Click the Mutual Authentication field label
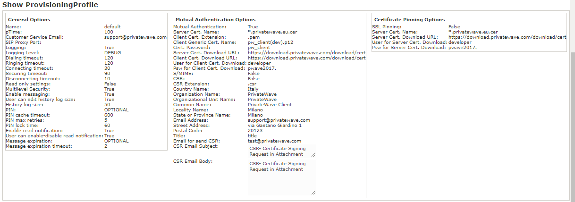 click(x=200, y=27)
